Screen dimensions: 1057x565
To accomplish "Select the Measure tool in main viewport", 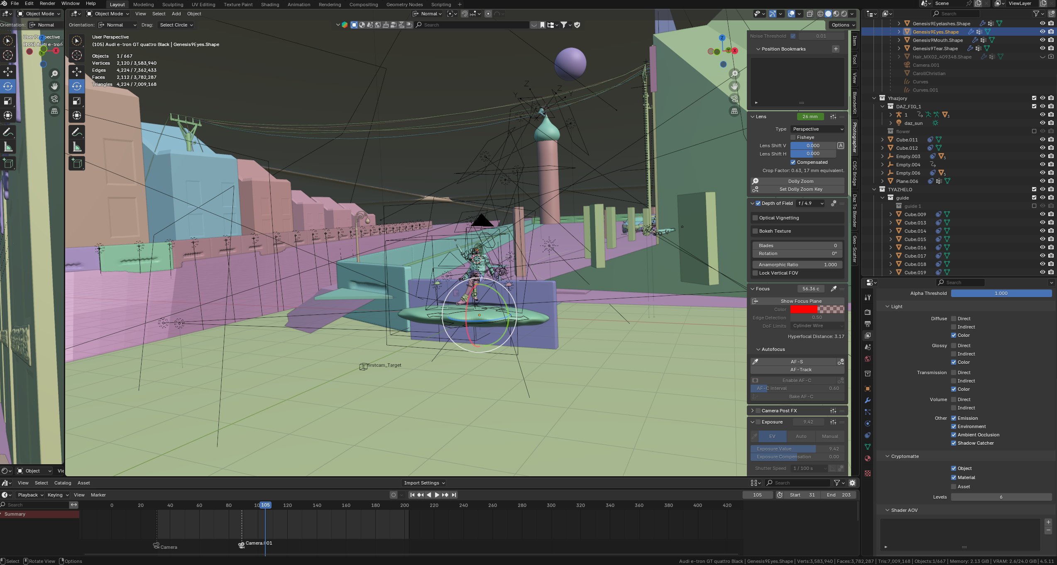I will pyautogui.click(x=77, y=147).
